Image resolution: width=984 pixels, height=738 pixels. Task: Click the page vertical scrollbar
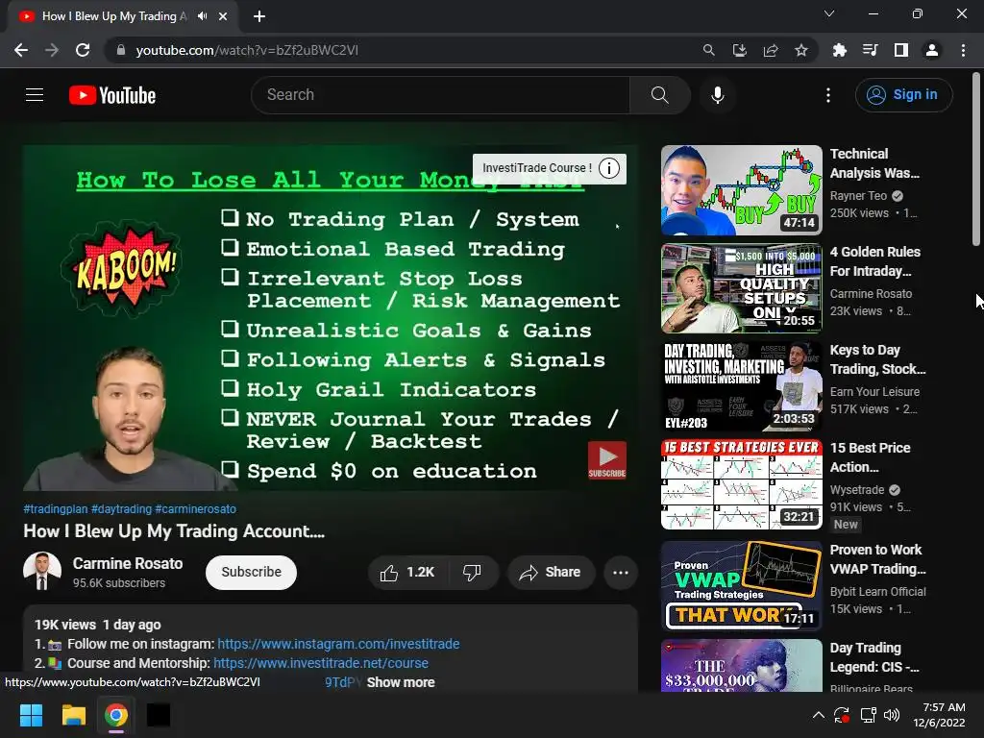[x=976, y=160]
